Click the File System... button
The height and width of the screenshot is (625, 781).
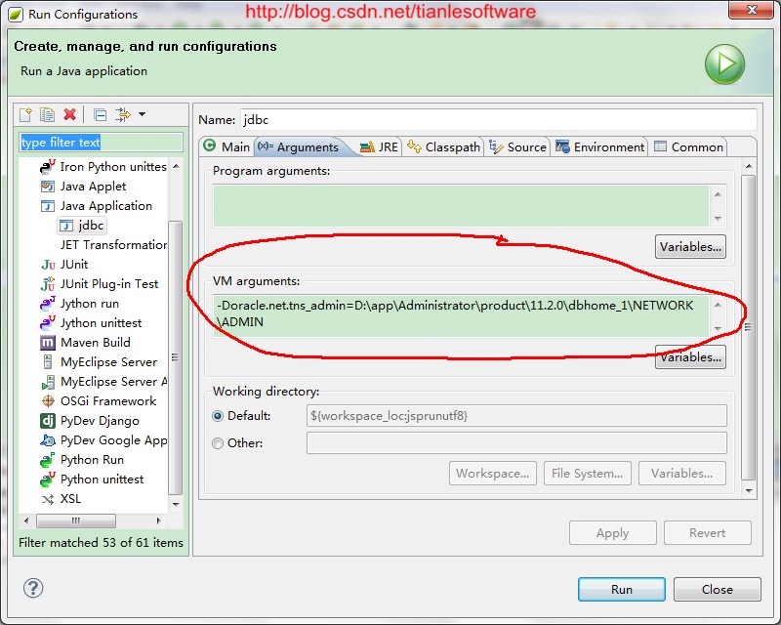[x=588, y=474]
